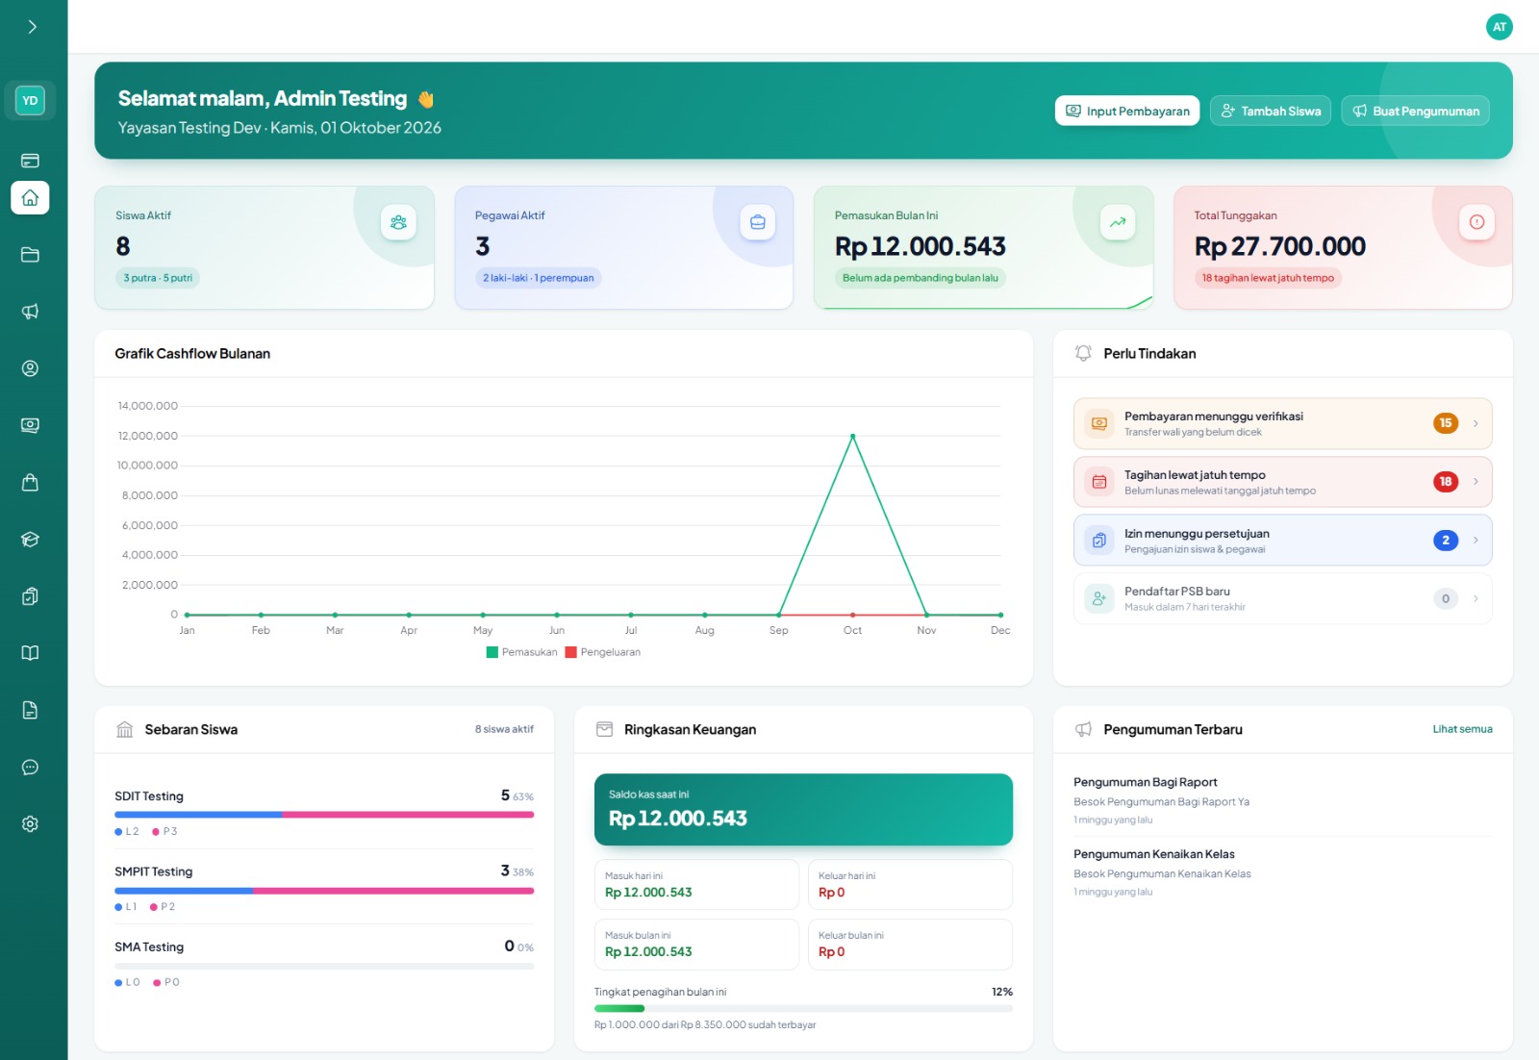This screenshot has height=1060, width=1539.
Task: Click the 18 tagihan lewat jatuh tempo badge
Action: click(x=1268, y=278)
